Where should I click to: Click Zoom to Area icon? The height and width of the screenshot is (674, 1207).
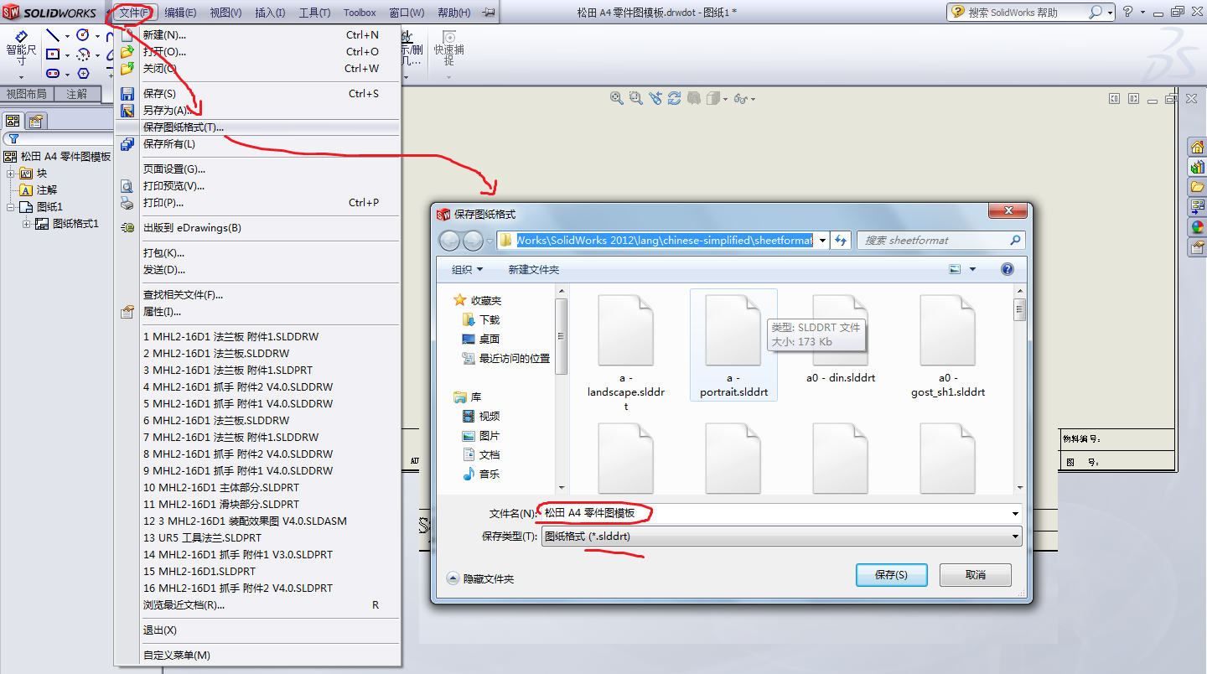tap(636, 98)
